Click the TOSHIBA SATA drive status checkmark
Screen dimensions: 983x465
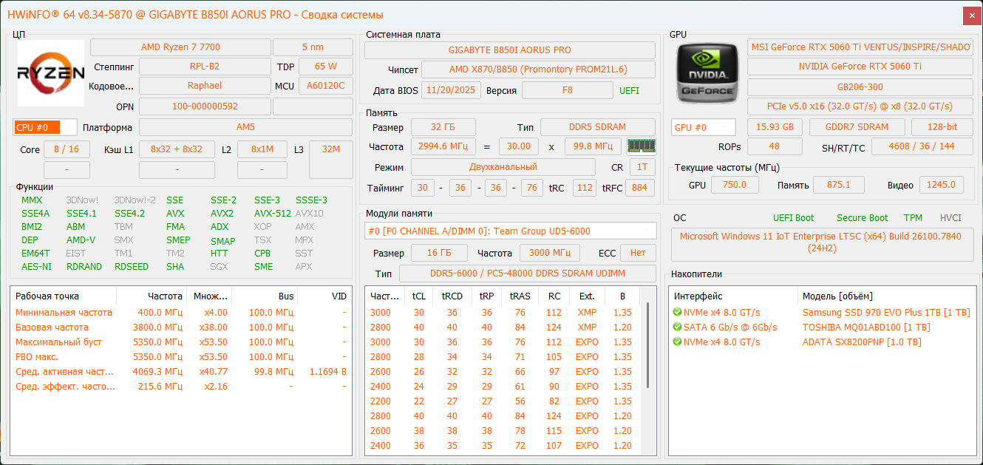(x=677, y=327)
